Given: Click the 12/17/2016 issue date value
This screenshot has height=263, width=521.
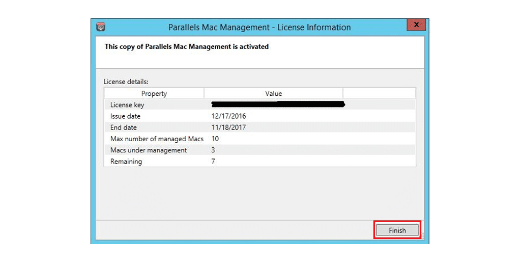Looking at the screenshot, I should [x=228, y=116].
